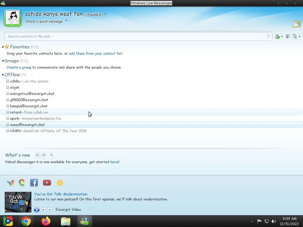Open the Add a contact dropdown arrow
The width and height of the screenshot is (303, 227).
pyautogui.click(x=282, y=36)
